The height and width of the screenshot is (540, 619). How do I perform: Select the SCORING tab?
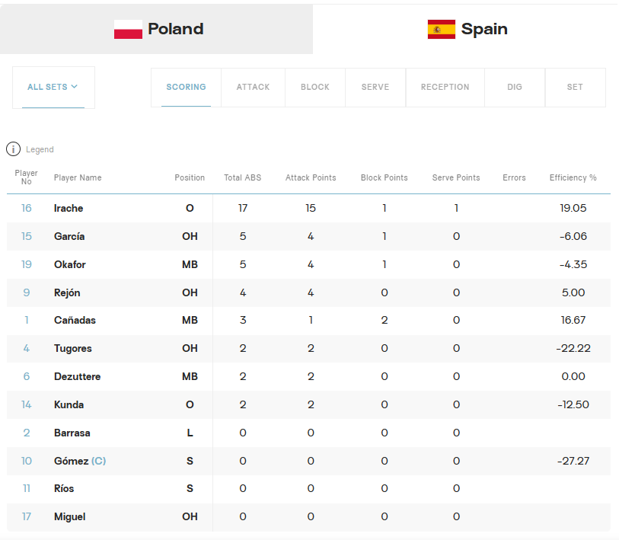pyautogui.click(x=186, y=88)
